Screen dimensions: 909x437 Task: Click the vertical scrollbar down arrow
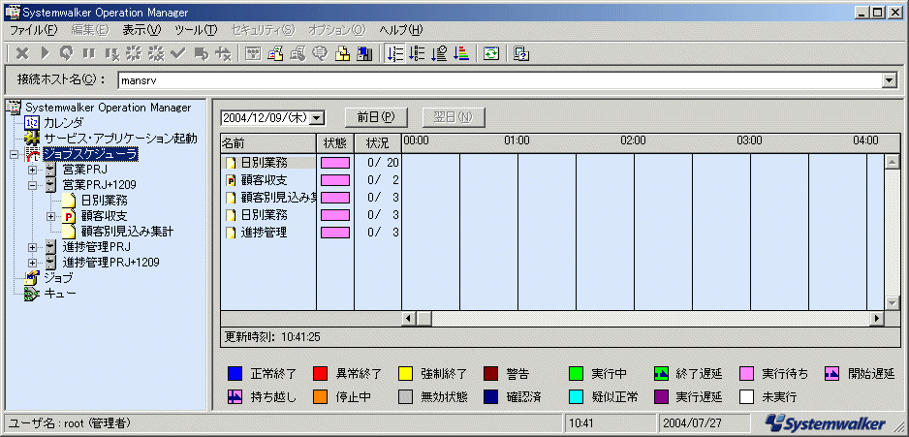pyautogui.click(x=892, y=303)
